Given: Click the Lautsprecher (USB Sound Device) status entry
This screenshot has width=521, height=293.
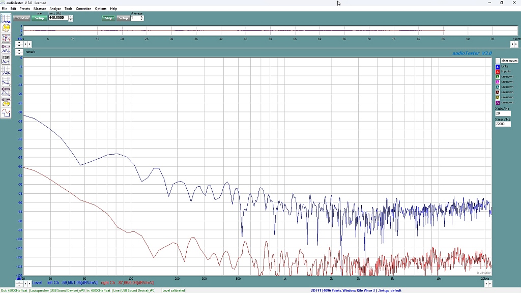Looking at the screenshot, I should [57, 290].
